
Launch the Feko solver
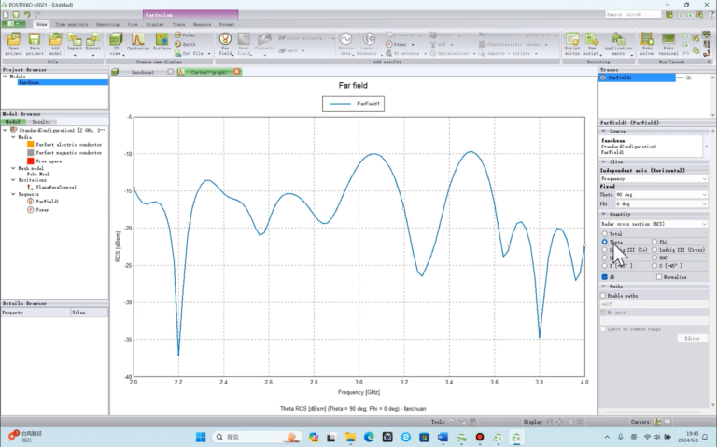pos(647,44)
